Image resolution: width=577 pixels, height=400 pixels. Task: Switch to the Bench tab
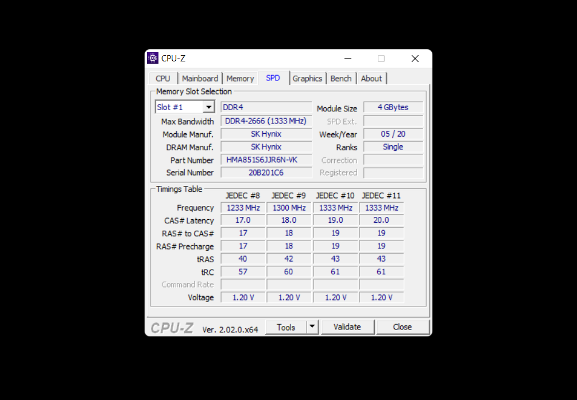coord(341,79)
